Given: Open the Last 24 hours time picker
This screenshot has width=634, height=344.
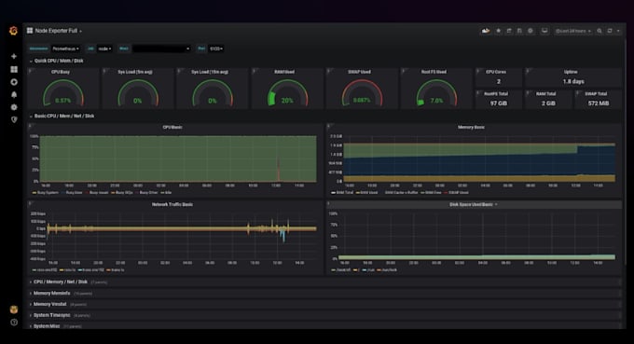Looking at the screenshot, I should (x=573, y=31).
